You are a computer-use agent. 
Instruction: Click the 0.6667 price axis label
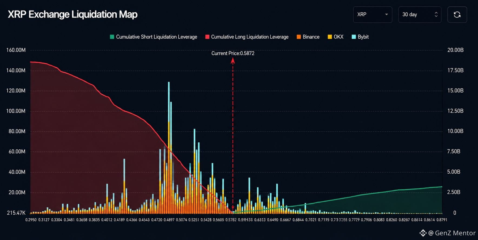tap(286, 220)
